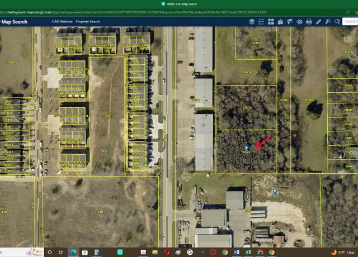
Task: Open the Print tool
Action: tap(309, 22)
